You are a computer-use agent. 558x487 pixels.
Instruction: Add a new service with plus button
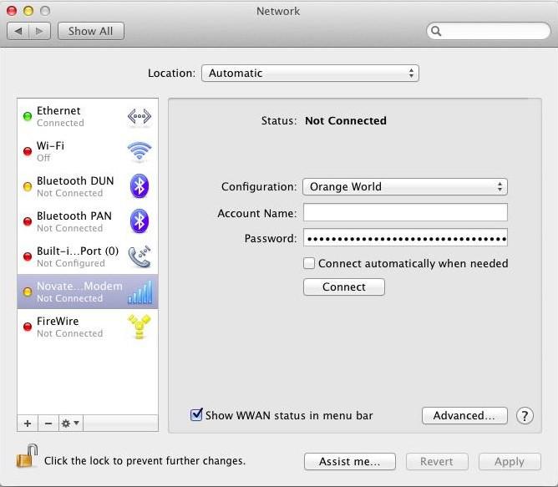pyautogui.click(x=28, y=424)
